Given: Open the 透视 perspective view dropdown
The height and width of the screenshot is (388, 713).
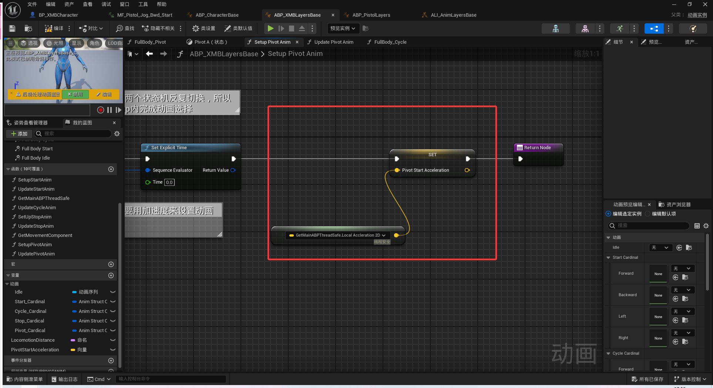Looking at the screenshot, I should click(29, 43).
